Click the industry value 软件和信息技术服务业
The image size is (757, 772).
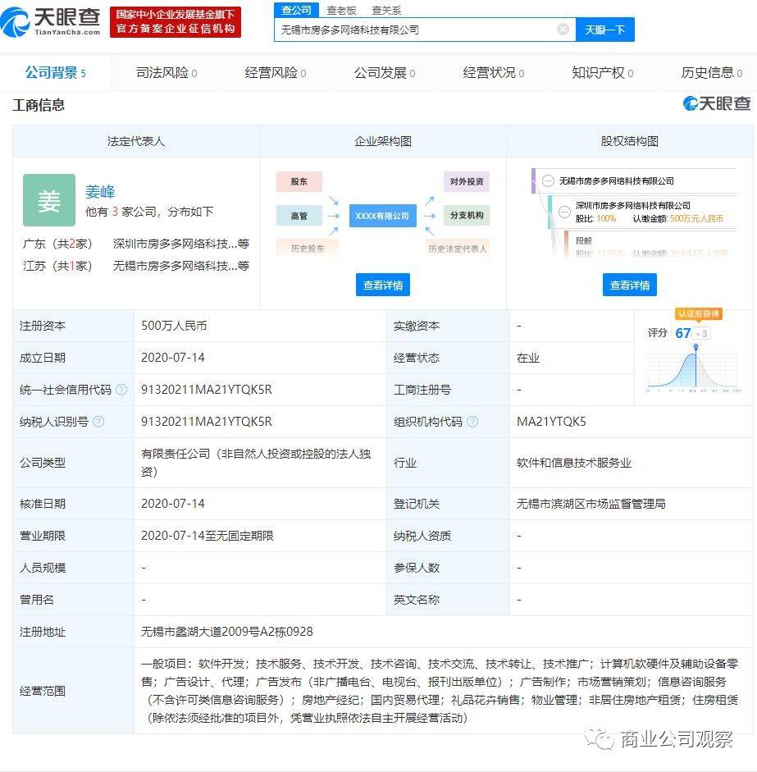tap(574, 463)
